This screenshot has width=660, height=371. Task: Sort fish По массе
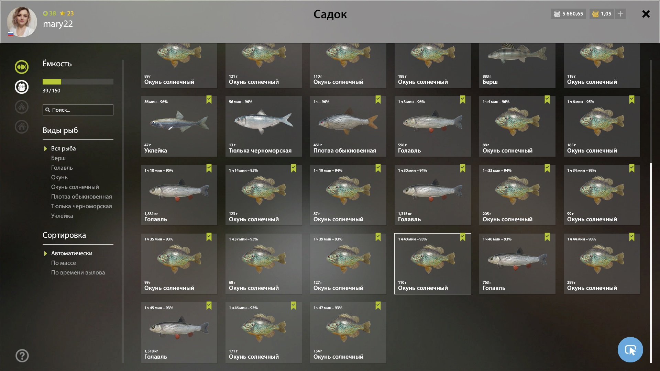coord(64,263)
